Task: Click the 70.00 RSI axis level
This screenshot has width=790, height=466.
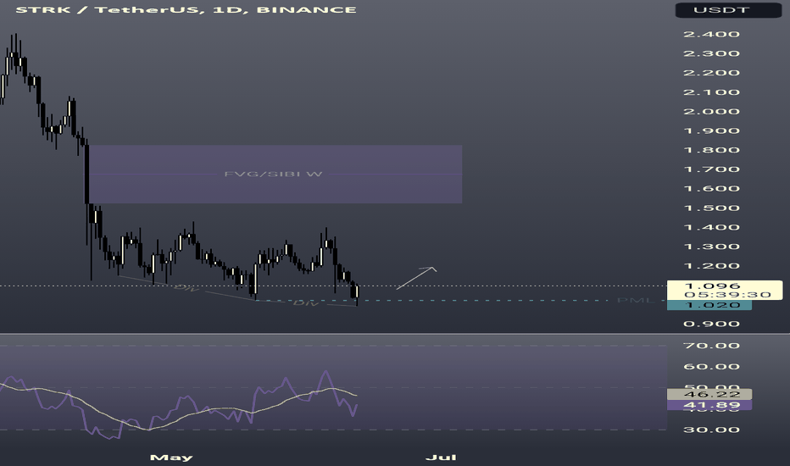Action: pos(711,346)
